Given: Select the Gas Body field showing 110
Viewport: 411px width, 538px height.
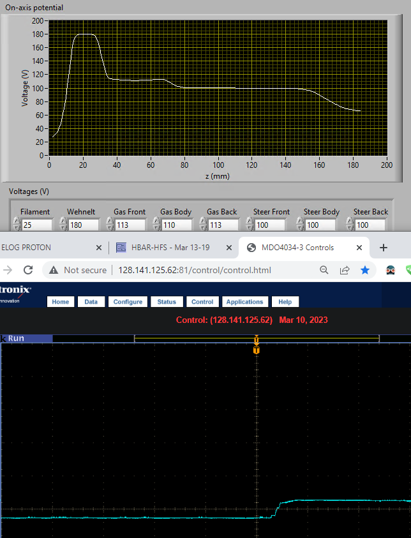Looking at the screenshot, I should (177, 225).
